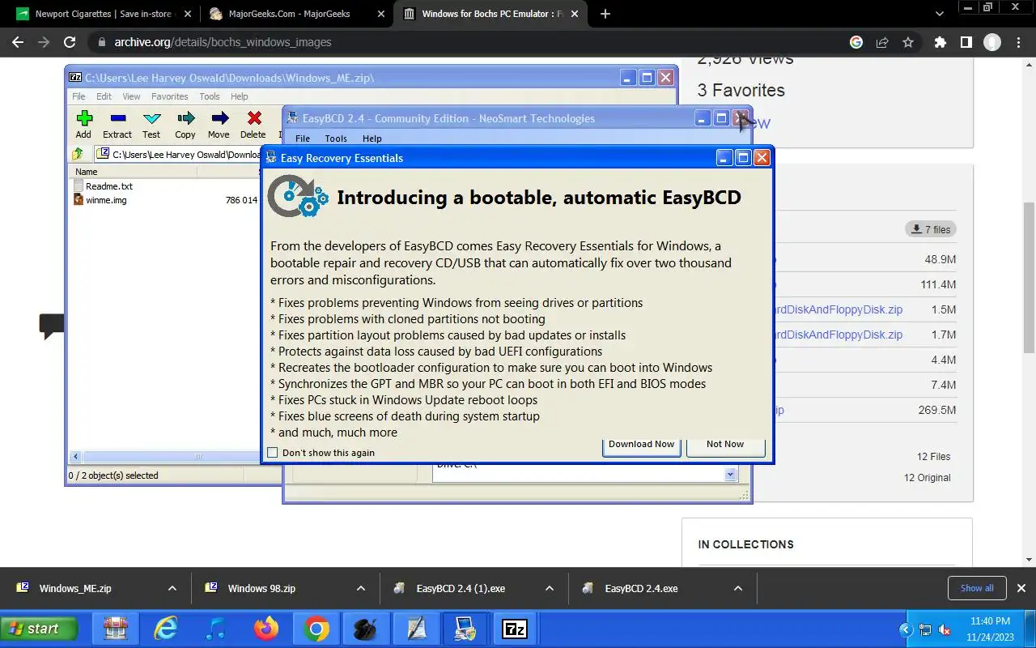
Task: Click the share page icon in Chrome
Action: point(882,42)
